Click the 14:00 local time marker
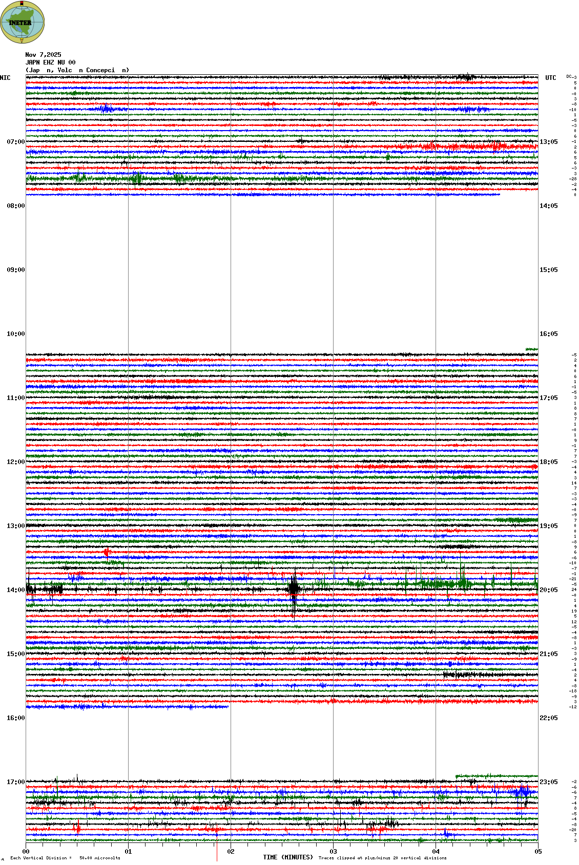Image resolution: width=579 pixels, height=865 pixels. (15, 590)
